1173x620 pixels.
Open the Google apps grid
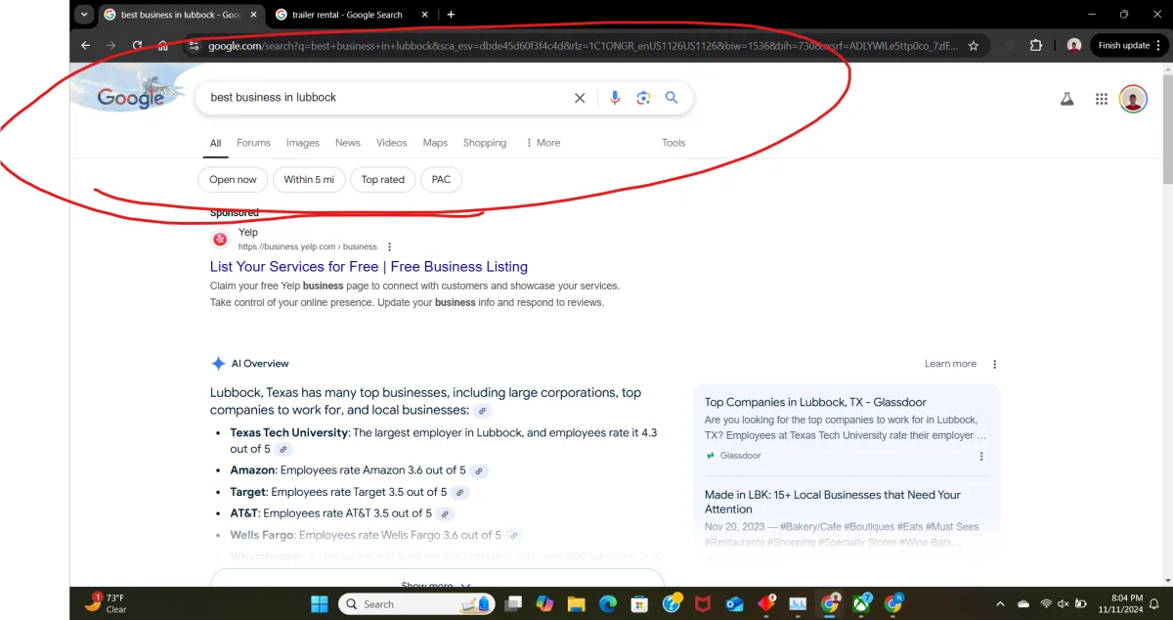1102,99
